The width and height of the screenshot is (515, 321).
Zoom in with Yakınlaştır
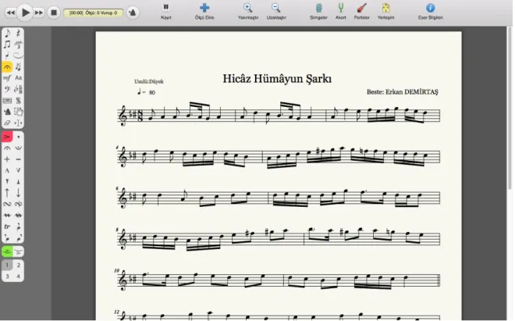click(248, 11)
